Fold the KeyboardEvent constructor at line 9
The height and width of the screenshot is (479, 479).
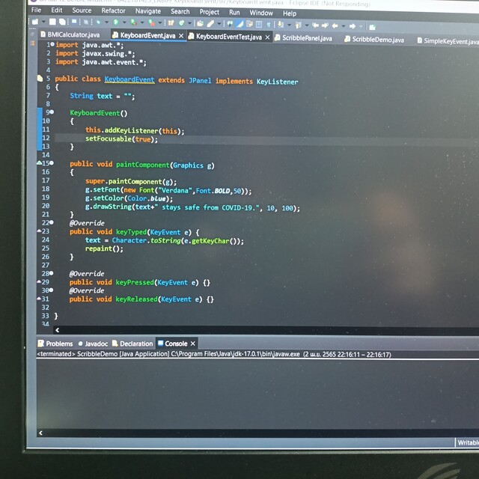pos(52,112)
